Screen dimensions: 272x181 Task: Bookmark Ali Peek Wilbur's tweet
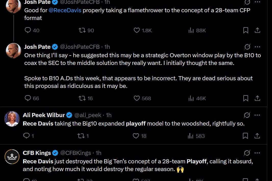(245, 136)
